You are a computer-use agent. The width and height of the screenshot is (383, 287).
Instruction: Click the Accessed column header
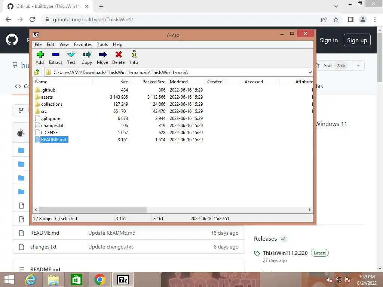(261, 82)
